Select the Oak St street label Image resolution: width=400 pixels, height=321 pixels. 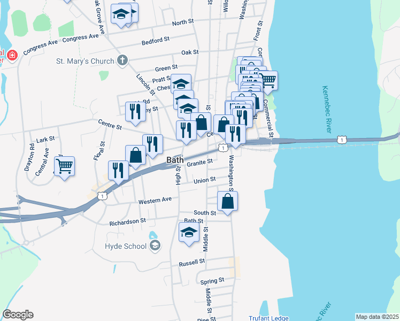point(190,52)
